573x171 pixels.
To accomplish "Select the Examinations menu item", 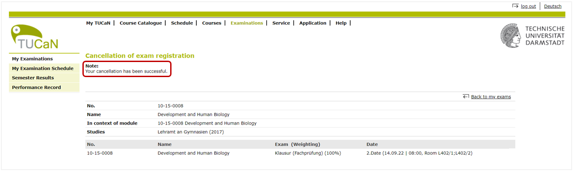I will pyautogui.click(x=247, y=23).
